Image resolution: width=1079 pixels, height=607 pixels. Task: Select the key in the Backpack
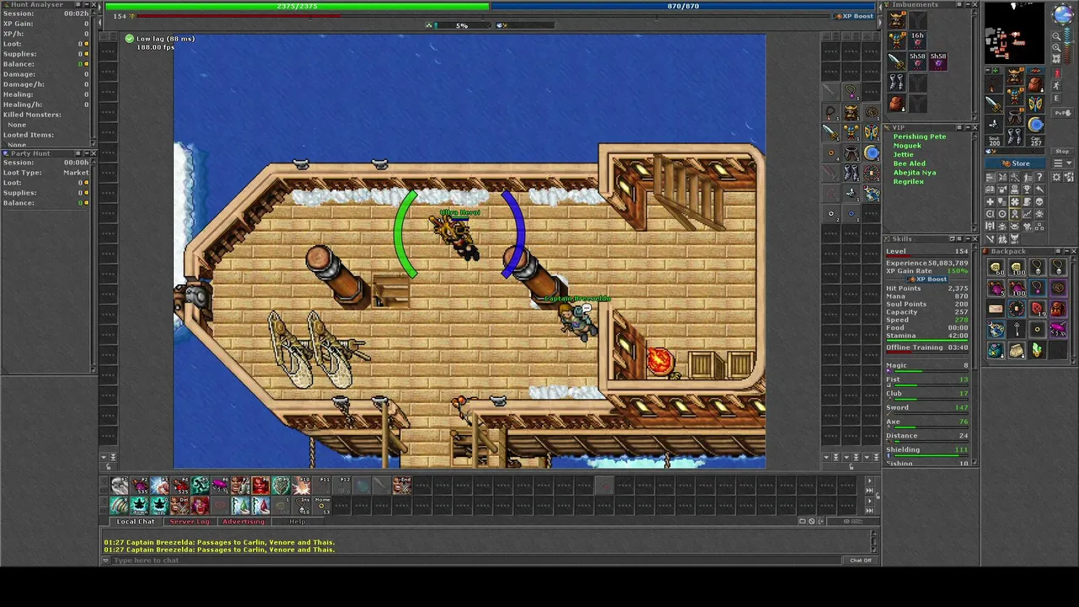click(1017, 329)
